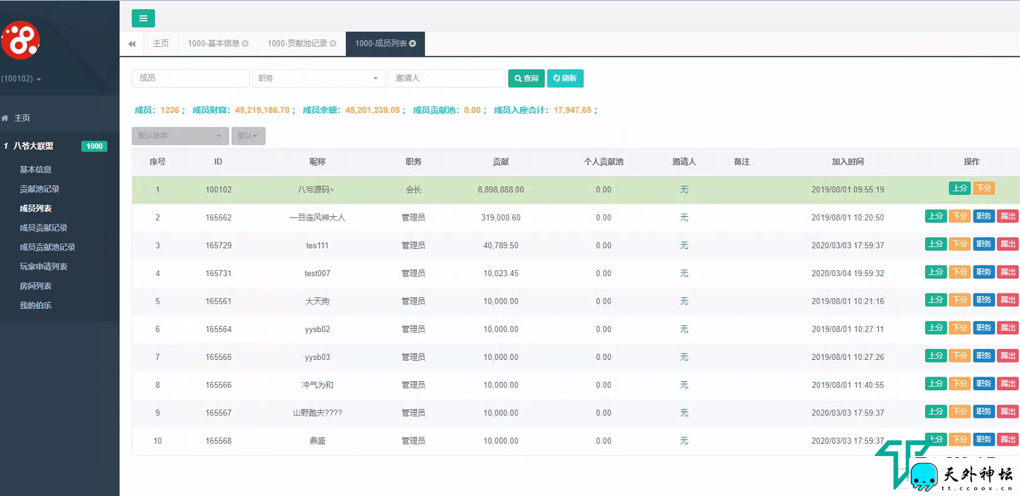Click 下分 for member 鼎盛

click(x=960, y=439)
